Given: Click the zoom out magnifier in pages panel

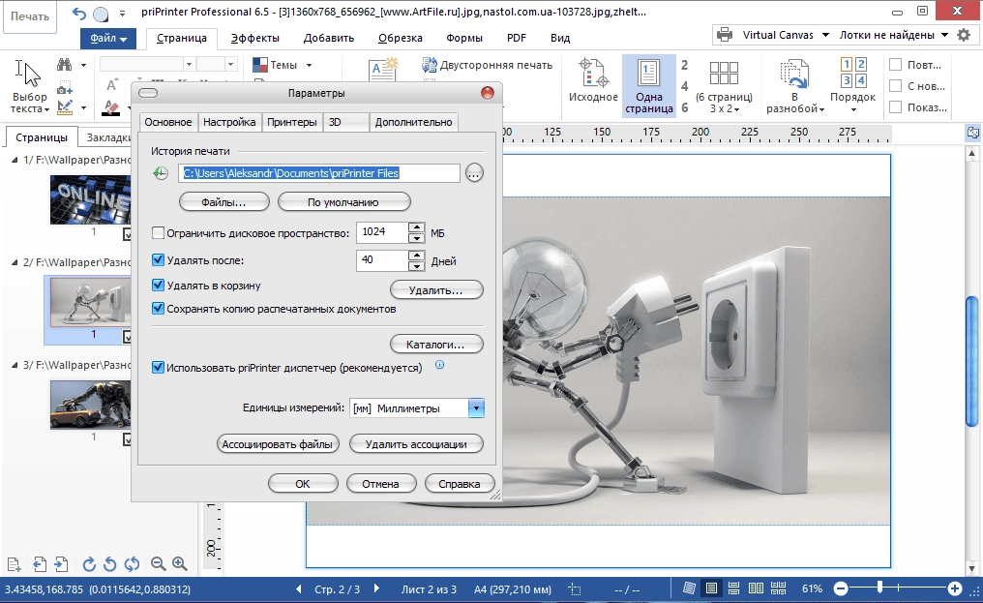Looking at the screenshot, I should pyautogui.click(x=159, y=564).
